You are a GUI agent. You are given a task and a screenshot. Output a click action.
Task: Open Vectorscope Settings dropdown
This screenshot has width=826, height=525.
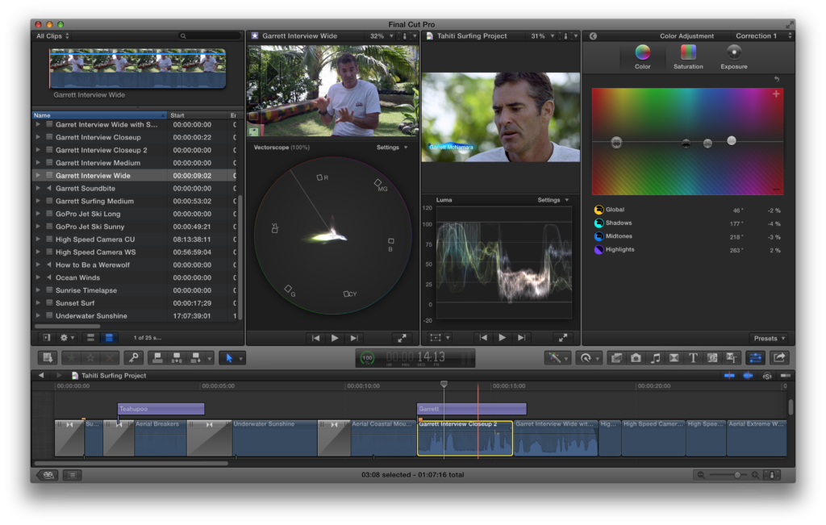tap(392, 148)
